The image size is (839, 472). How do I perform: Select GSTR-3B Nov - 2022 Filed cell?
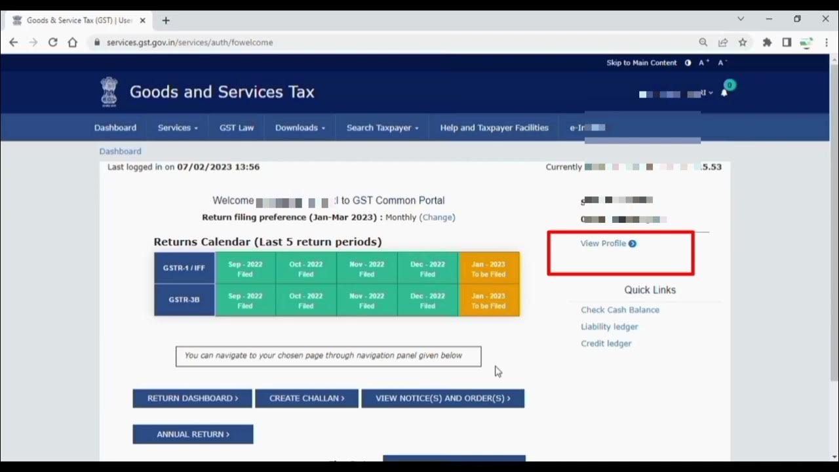pyautogui.click(x=367, y=300)
